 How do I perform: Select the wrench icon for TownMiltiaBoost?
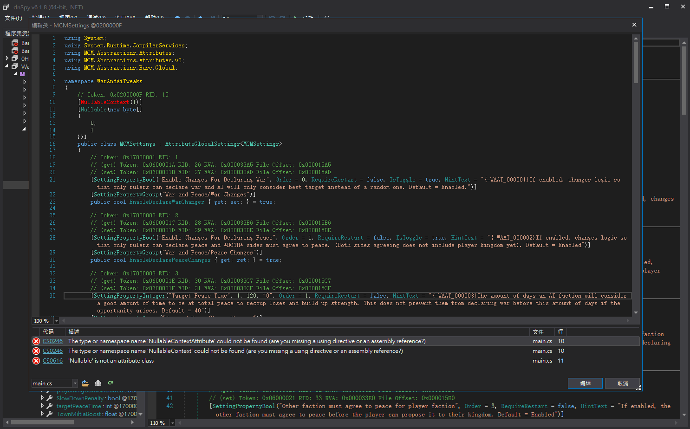point(50,414)
